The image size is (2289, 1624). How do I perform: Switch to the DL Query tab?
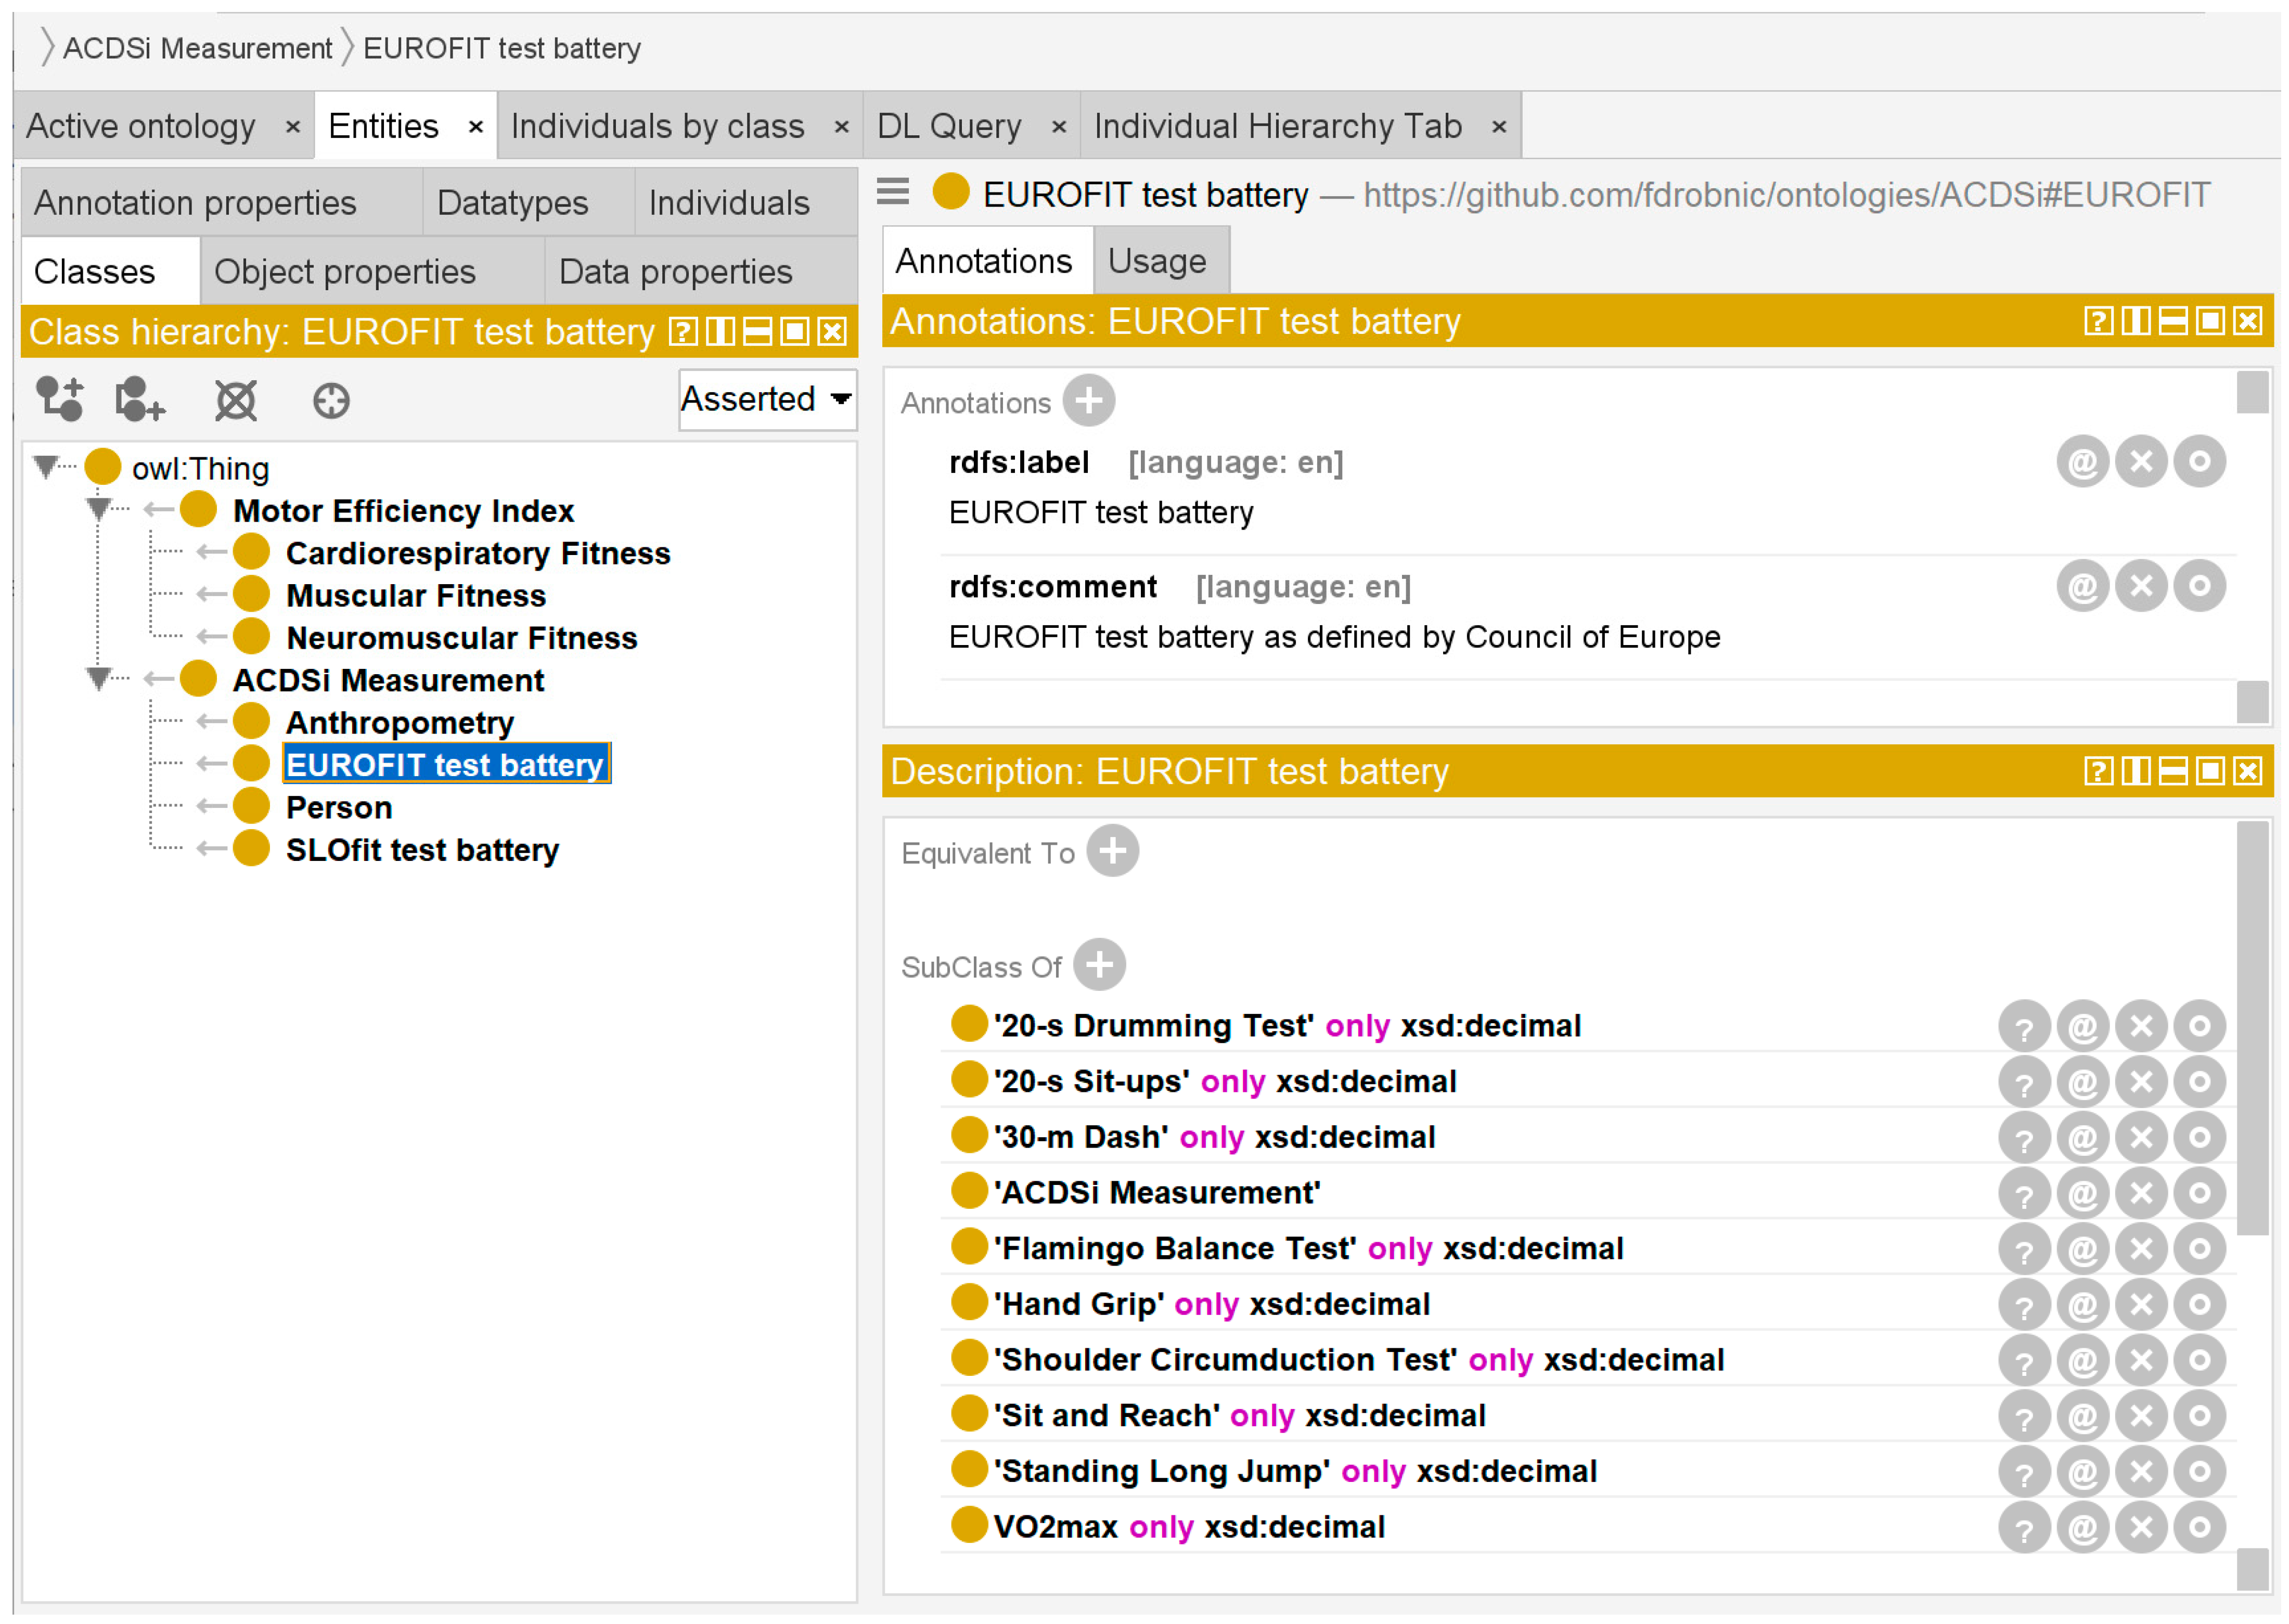coord(949,127)
